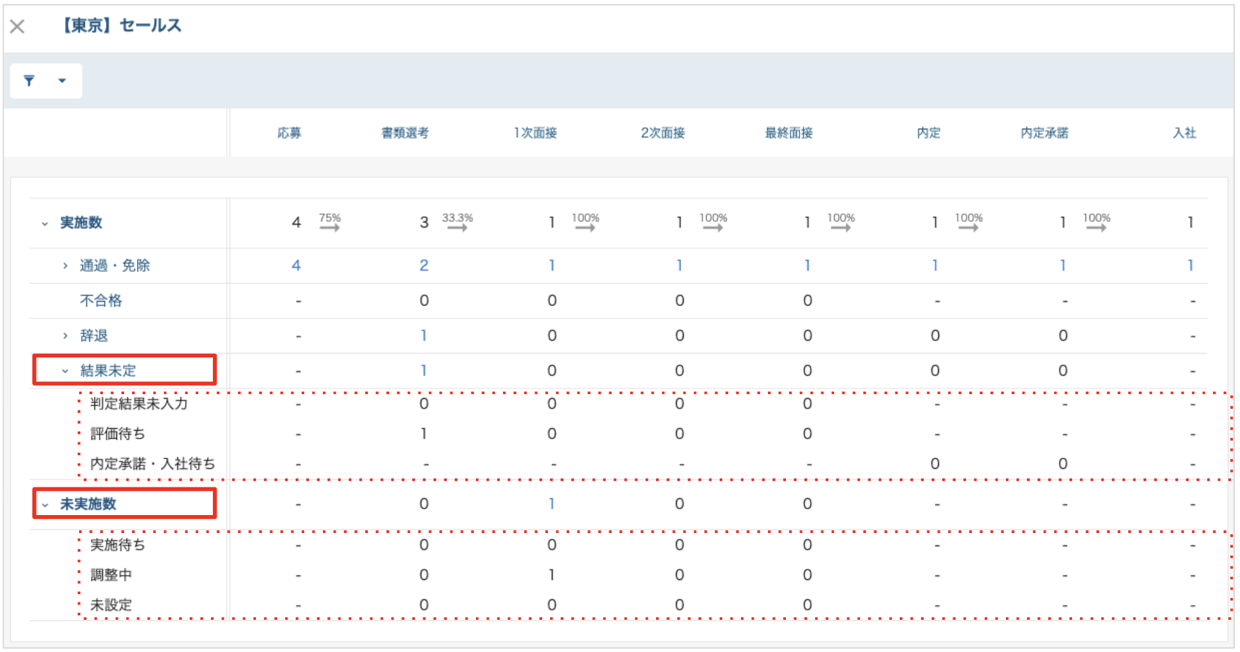The height and width of the screenshot is (652, 1240).
Task: Open 通過・免除 count 1 under 2次面接
Action: click(679, 266)
